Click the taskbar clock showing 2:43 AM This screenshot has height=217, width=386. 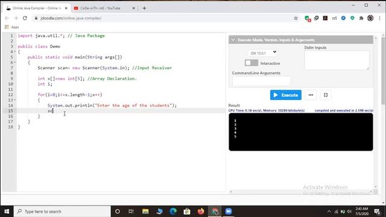pos(362,212)
